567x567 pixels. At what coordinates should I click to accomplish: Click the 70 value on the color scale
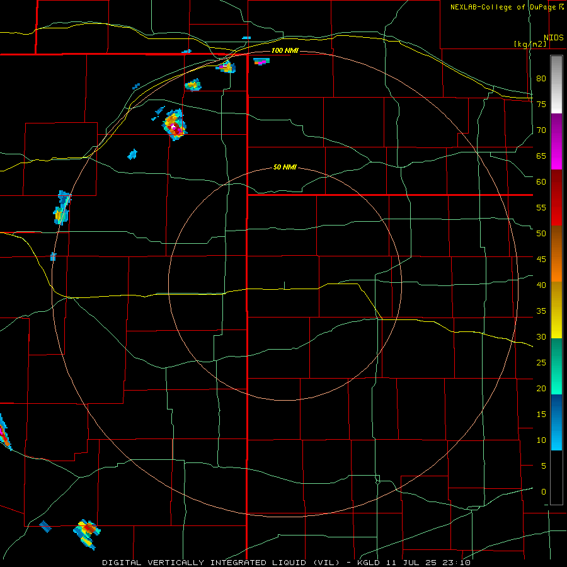click(541, 130)
